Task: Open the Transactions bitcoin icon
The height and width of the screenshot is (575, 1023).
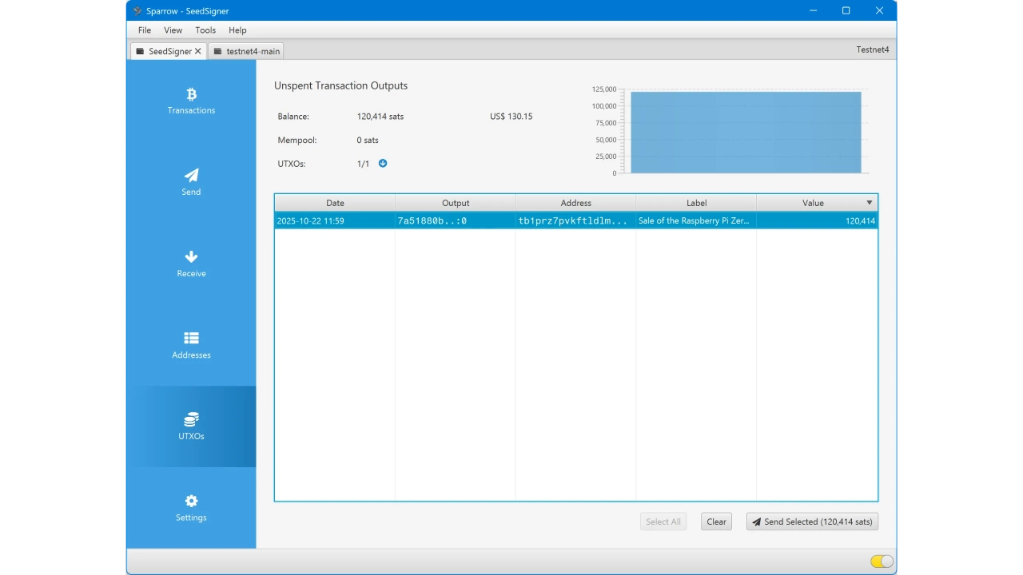Action: [x=191, y=94]
